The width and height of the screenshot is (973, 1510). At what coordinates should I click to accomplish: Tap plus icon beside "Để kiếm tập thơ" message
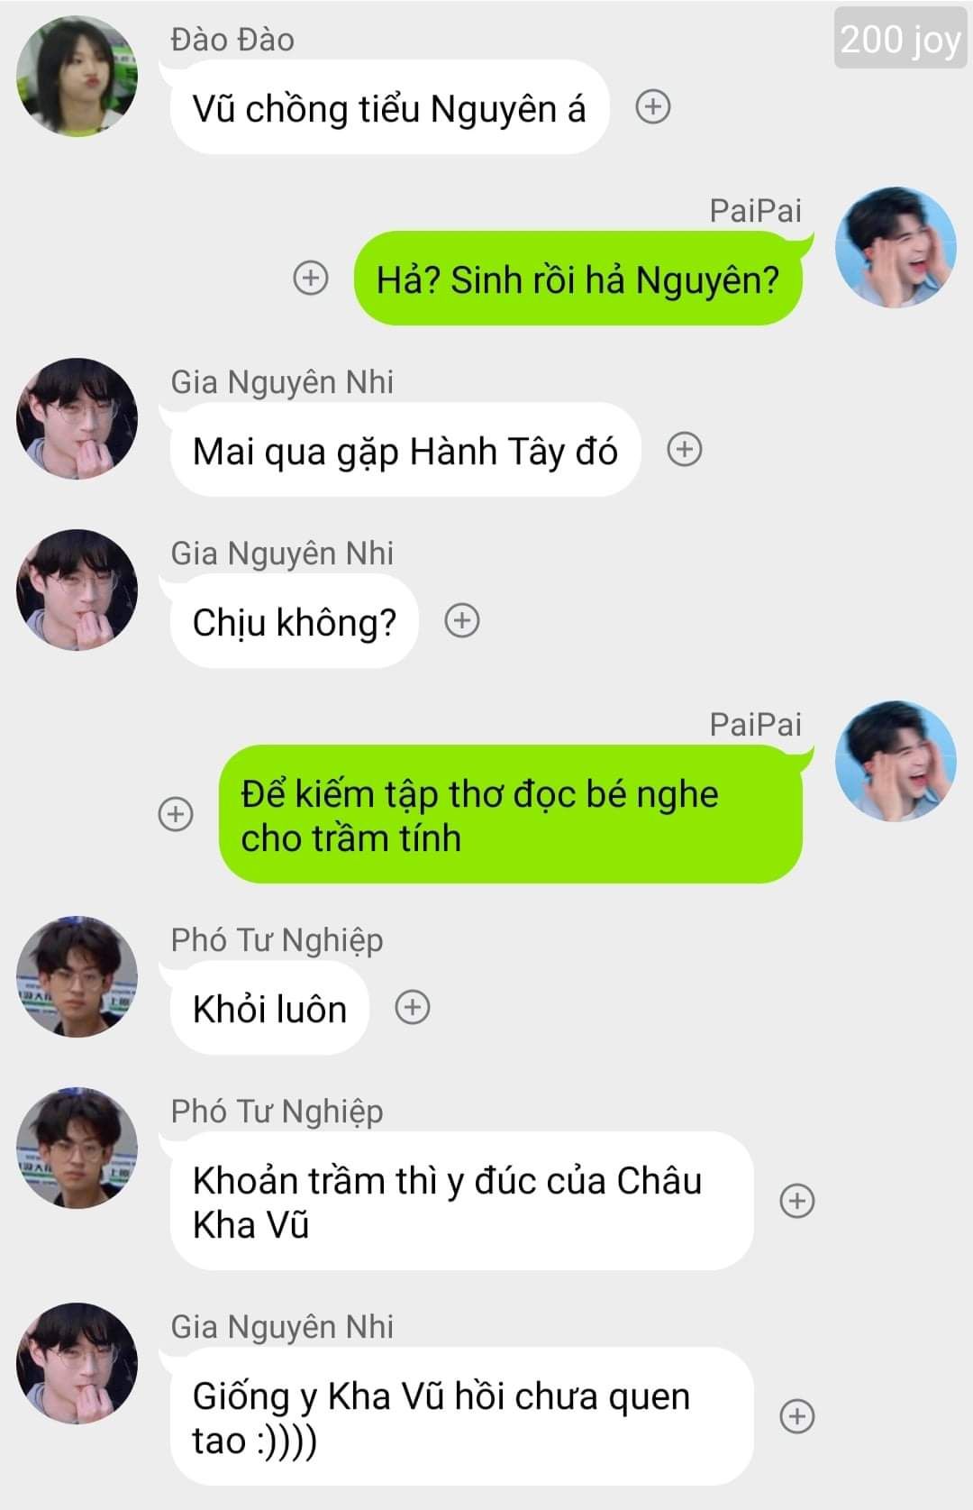pyautogui.click(x=176, y=814)
